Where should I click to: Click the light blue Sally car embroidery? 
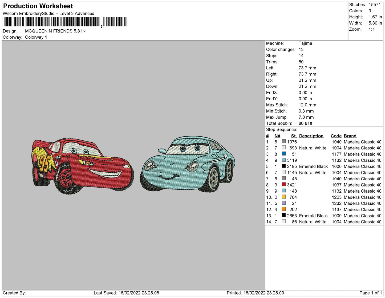click(x=188, y=164)
